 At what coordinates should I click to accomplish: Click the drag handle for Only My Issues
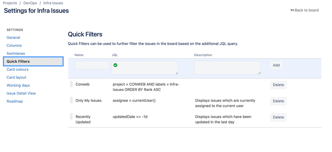point(71,100)
